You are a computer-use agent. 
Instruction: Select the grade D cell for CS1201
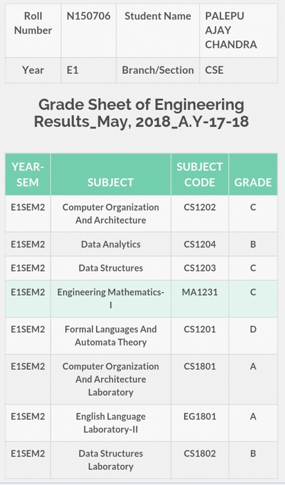(253, 336)
